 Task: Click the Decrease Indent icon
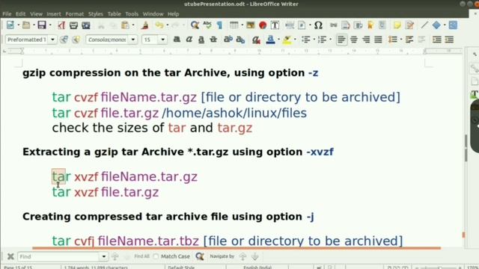click(x=449, y=40)
